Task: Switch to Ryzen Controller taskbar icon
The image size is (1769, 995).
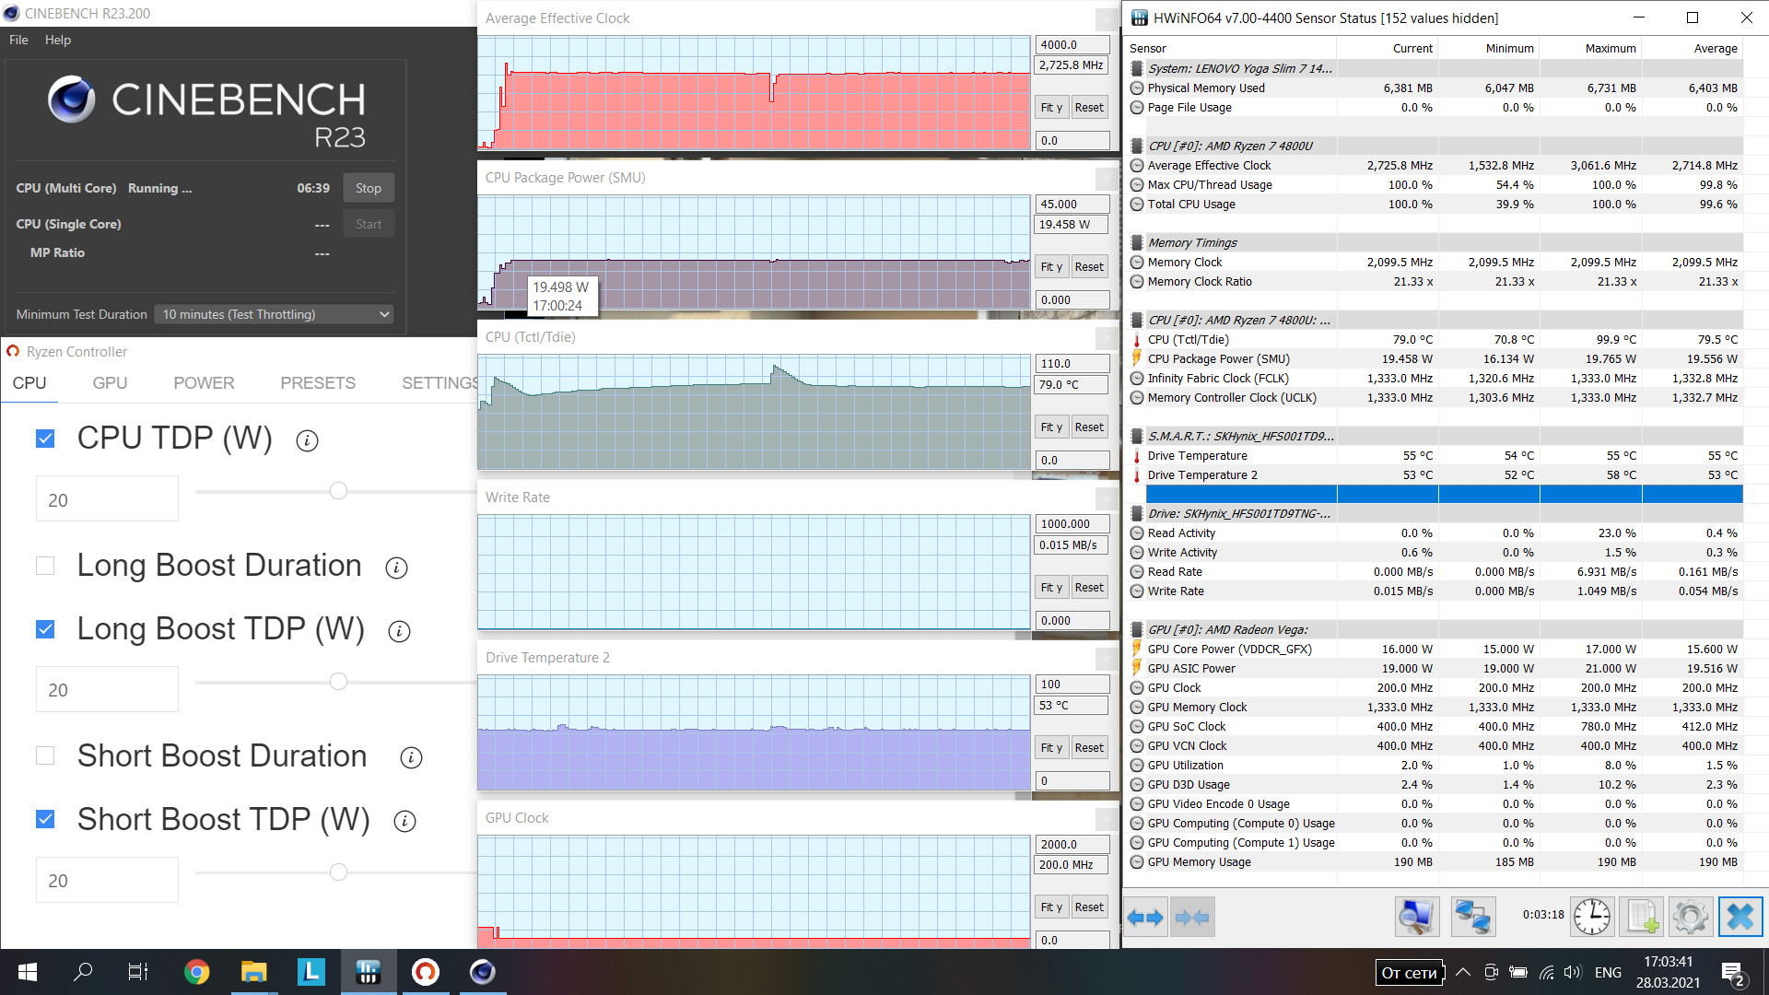Action: pyautogui.click(x=425, y=972)
